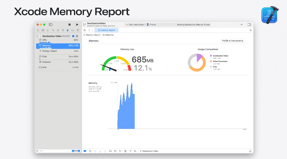The height and width of the screenshot is (159, 287).
Task: Open the Find navigator magnifier icon
Action: point(53,30)
